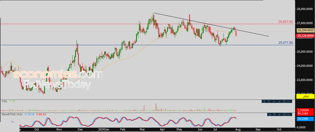This screenshot has width=315, height=132.
Task: Open more options for VOL panel
Action: point(289,102)
